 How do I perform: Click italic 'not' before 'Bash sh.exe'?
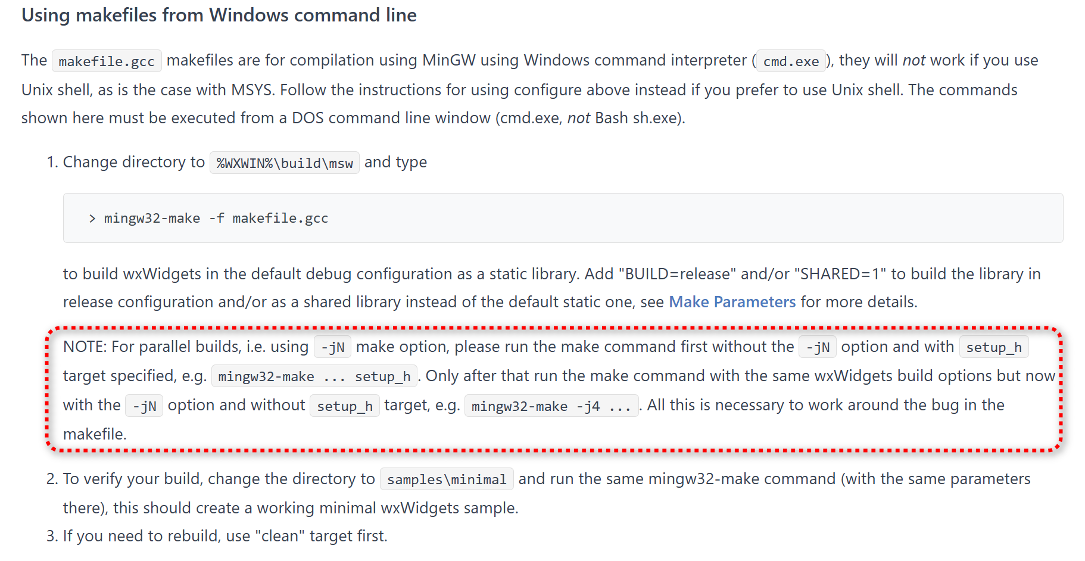click(x=578, y=118)
